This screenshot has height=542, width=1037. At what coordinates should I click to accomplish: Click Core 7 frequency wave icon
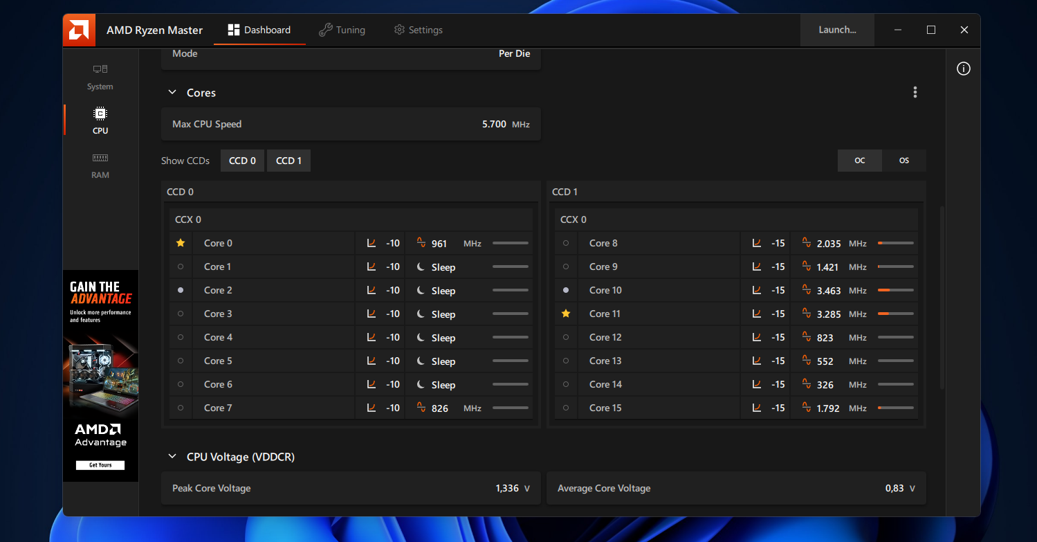point(421,408)
